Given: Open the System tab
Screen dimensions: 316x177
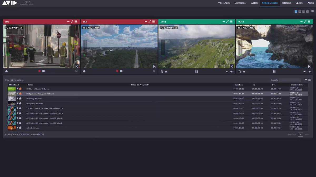Looking at the screenshot, I should (254, 3).
